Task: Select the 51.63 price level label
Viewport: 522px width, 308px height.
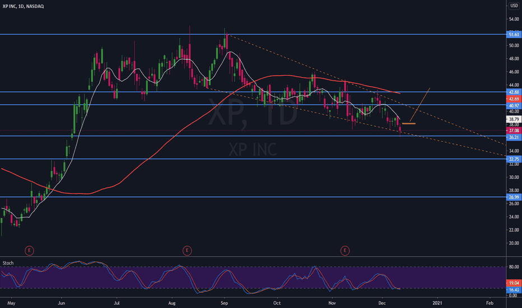Action: pyautogui.click(x=514, y=34)
